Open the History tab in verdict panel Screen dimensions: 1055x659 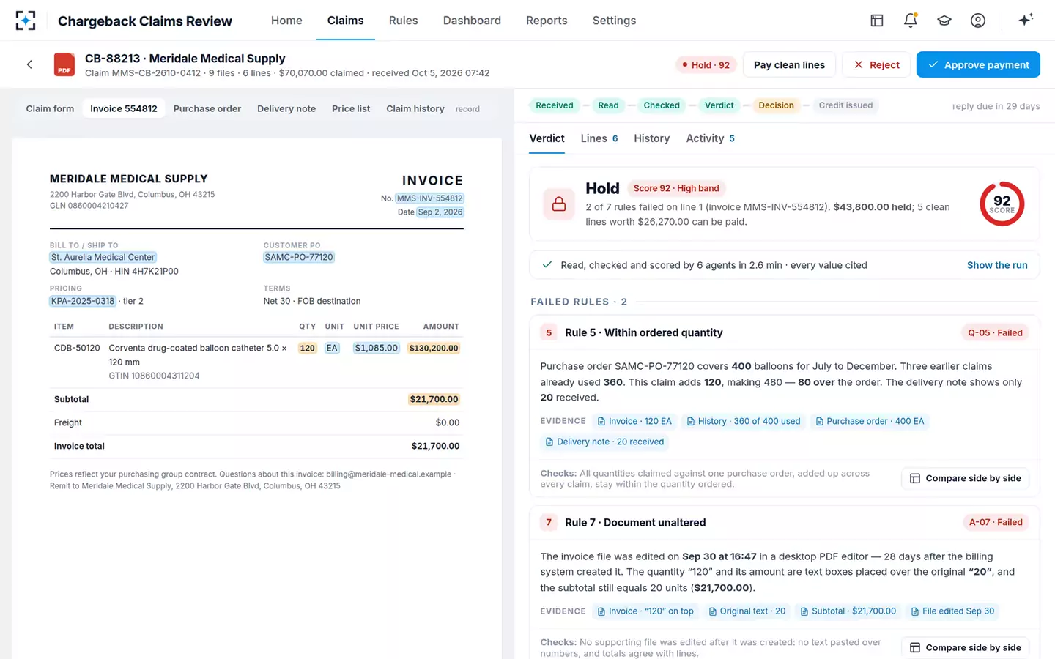652,138
